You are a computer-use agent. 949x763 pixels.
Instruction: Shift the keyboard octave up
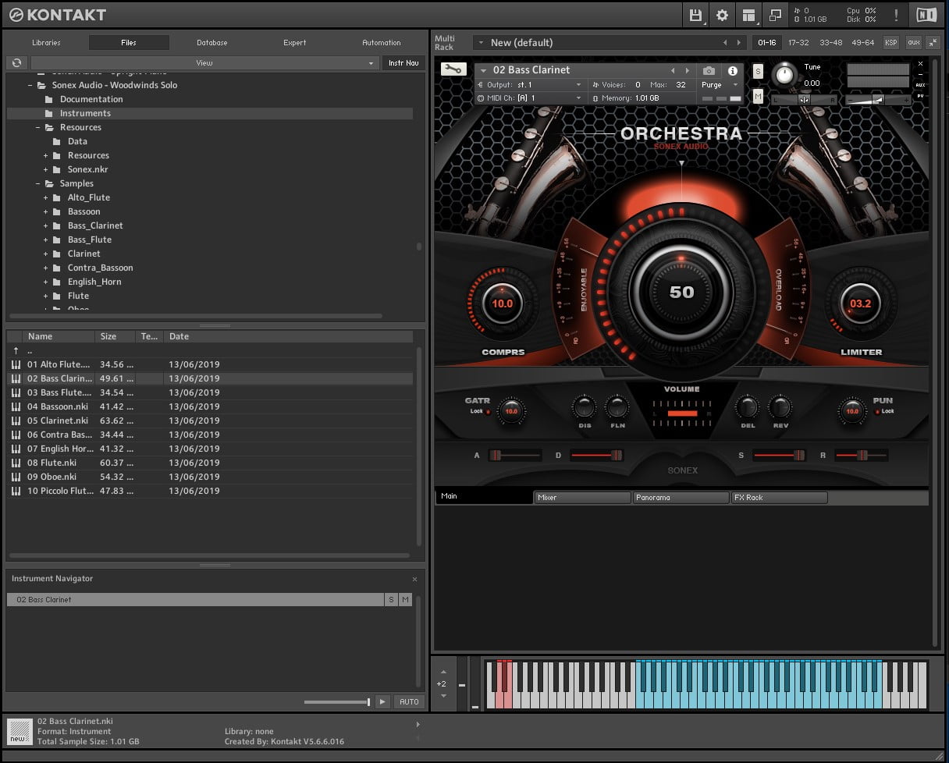(443, 671)
